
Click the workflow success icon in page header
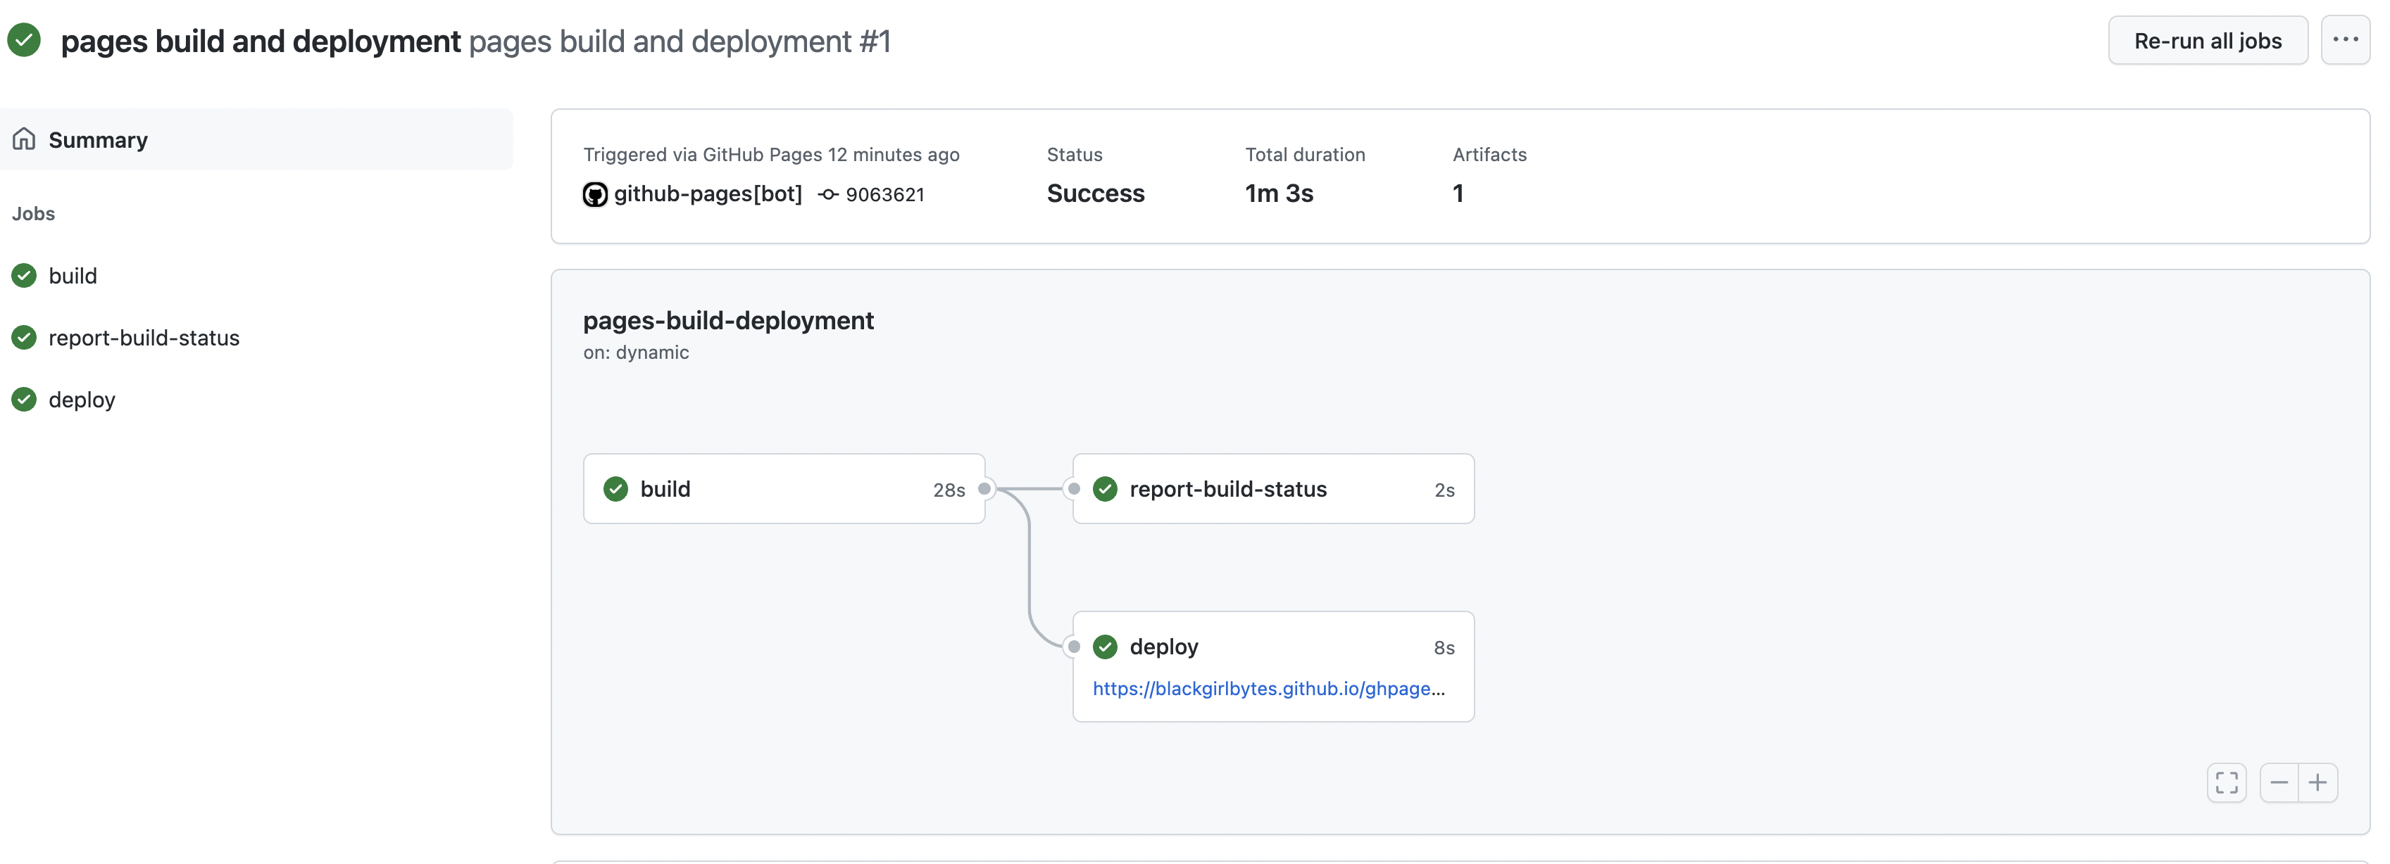24,40
